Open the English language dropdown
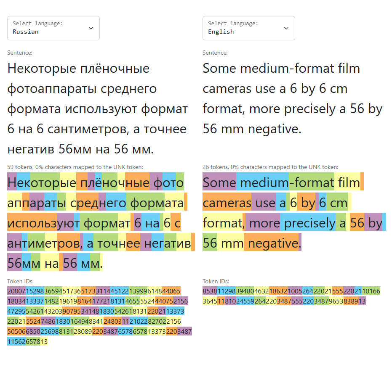This screenshot has height=367, width=392. (x=249, y=28)
